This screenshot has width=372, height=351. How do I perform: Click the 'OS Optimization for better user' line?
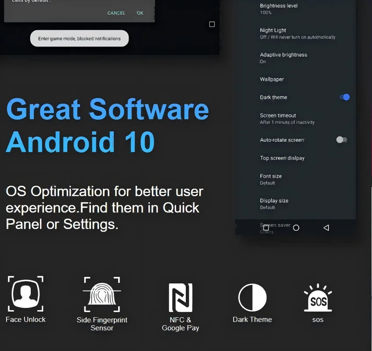pos(105,191)
